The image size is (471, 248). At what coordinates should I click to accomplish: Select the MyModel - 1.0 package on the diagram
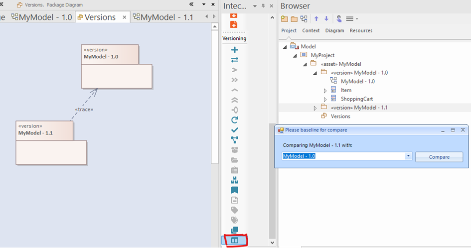[x=117, y=66]
